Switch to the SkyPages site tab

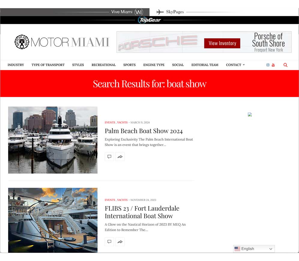[x=170, y=12]
